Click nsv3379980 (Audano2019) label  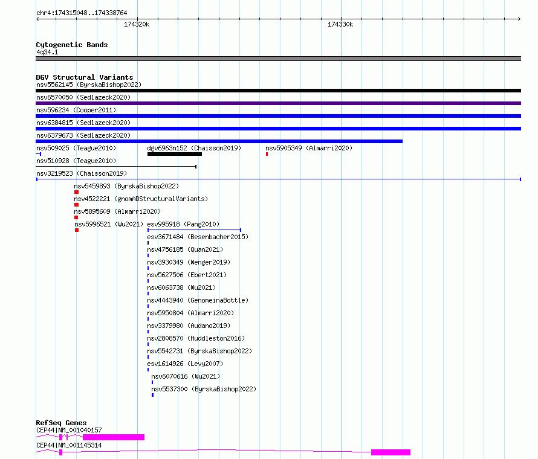[x=189, y=326]
